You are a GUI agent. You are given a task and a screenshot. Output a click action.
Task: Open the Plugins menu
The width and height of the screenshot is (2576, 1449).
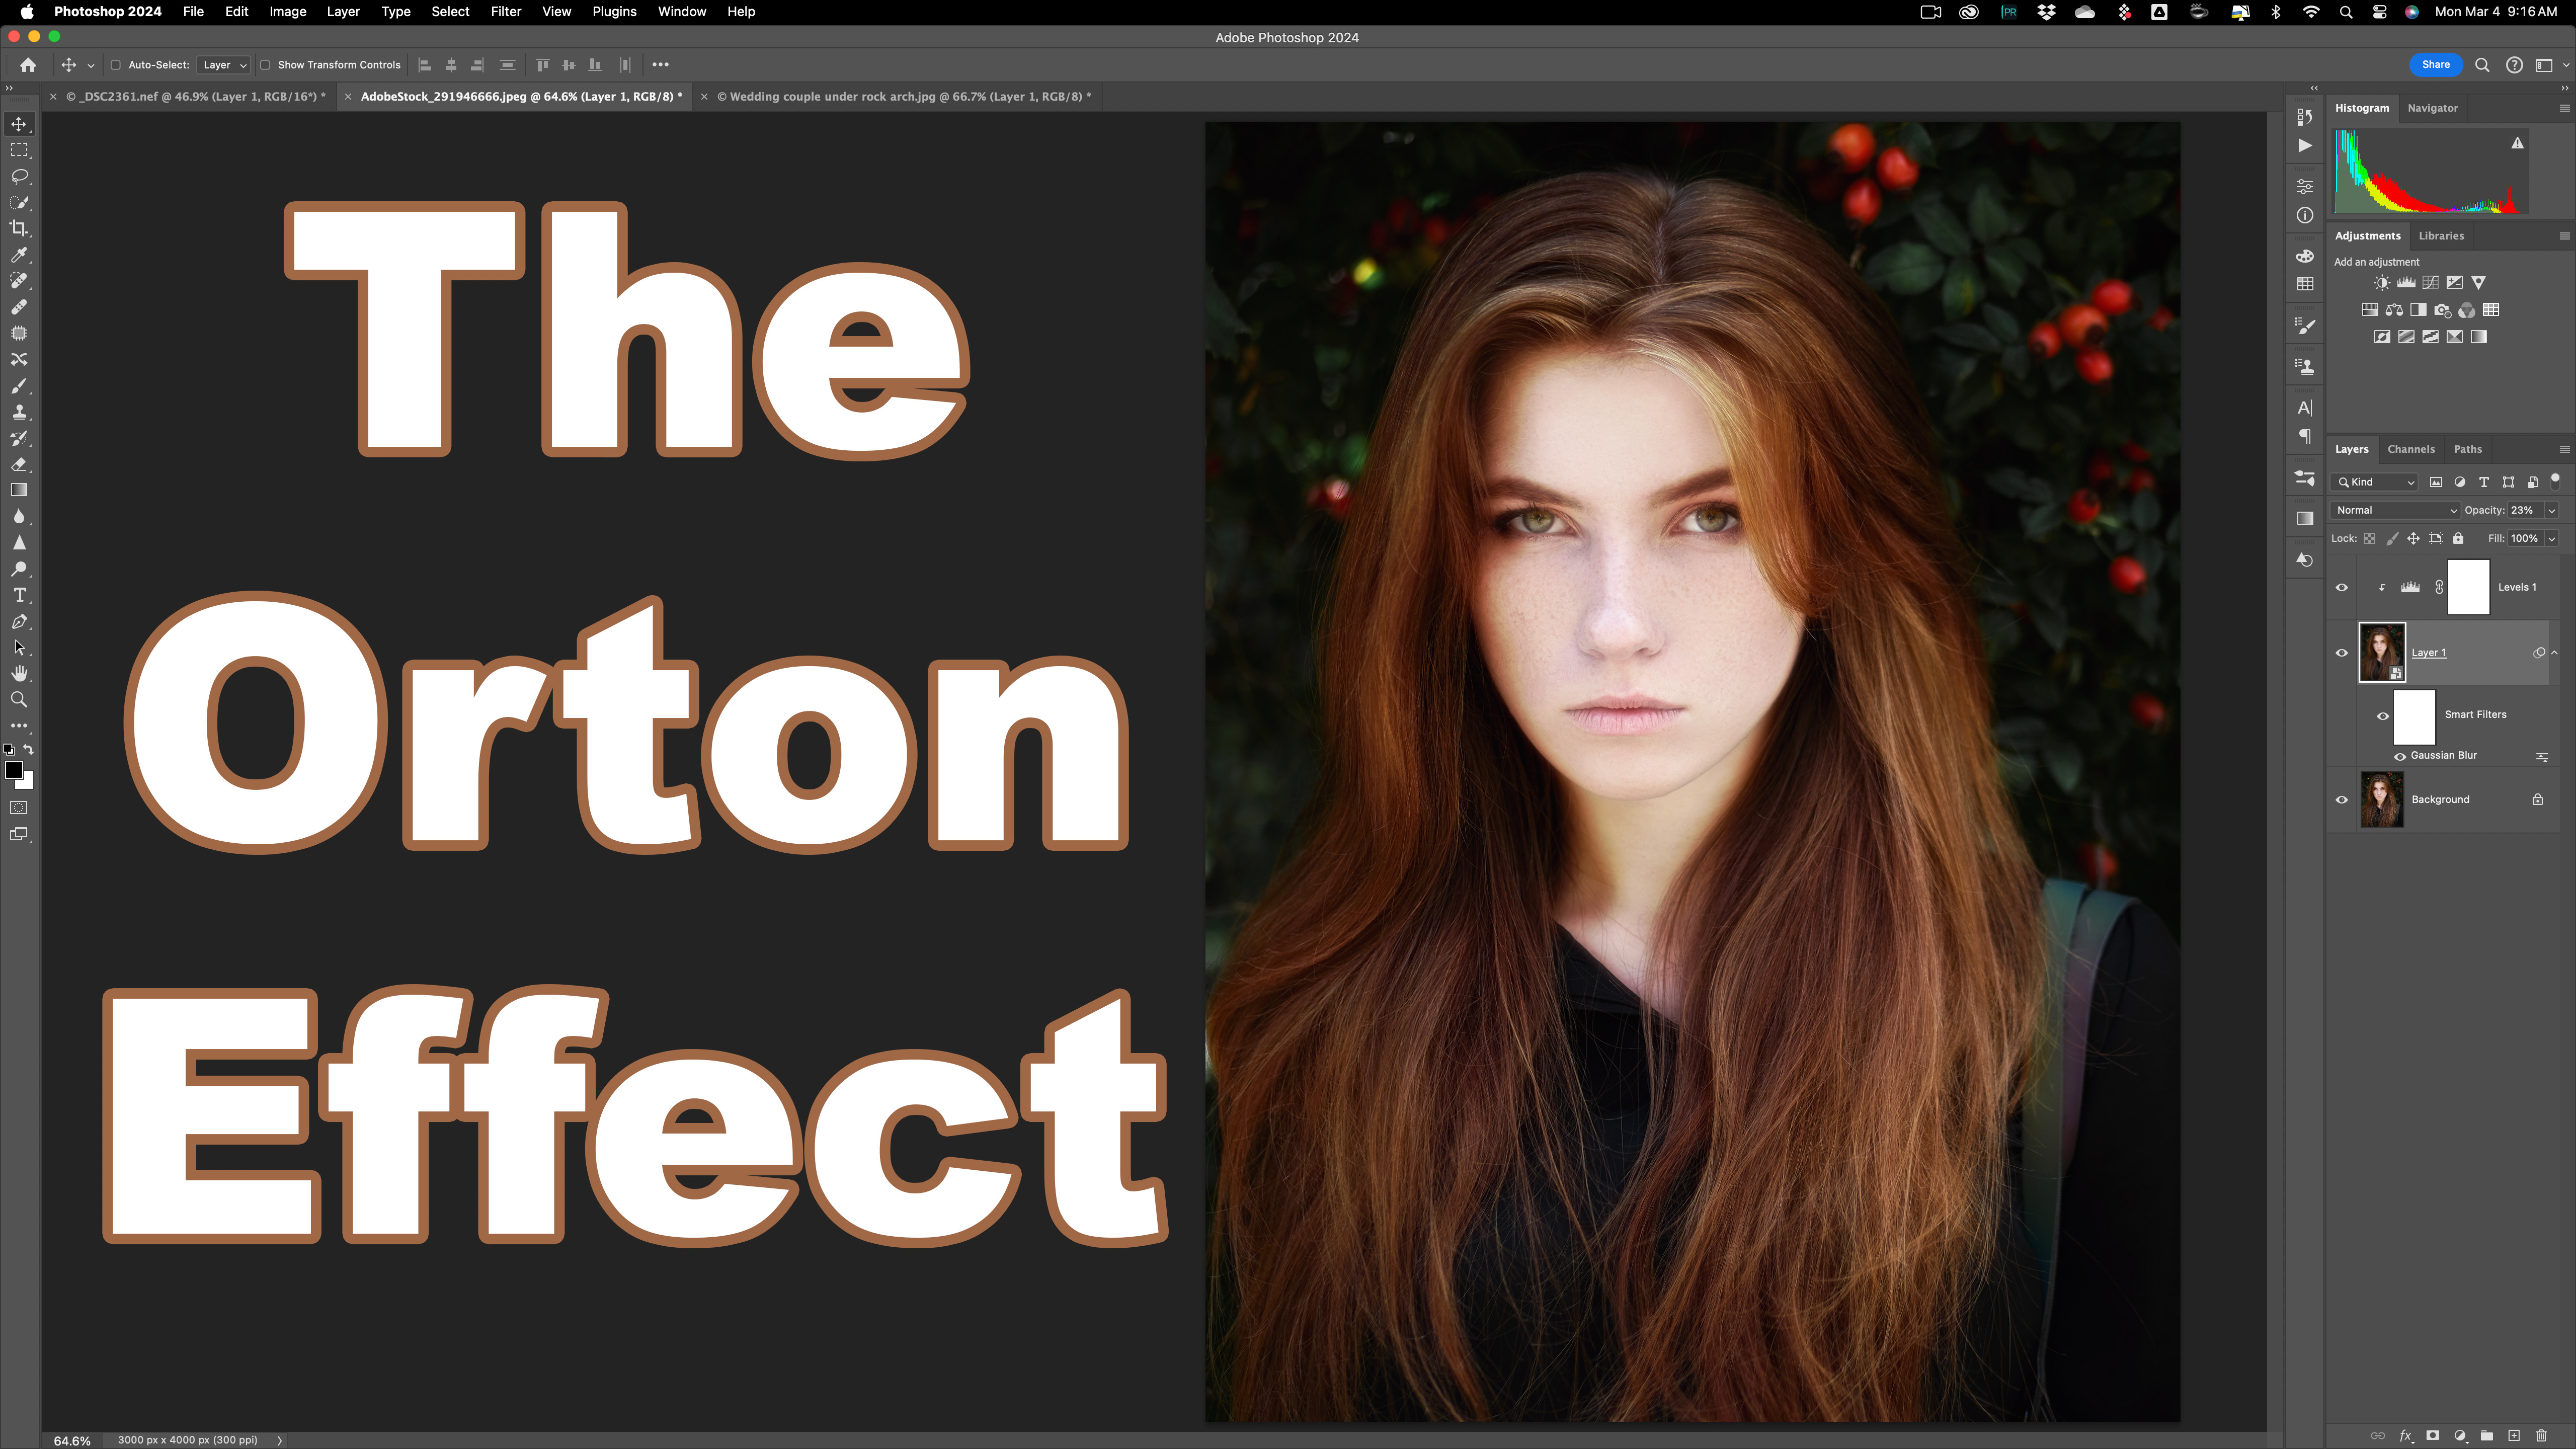coord(614,12)
